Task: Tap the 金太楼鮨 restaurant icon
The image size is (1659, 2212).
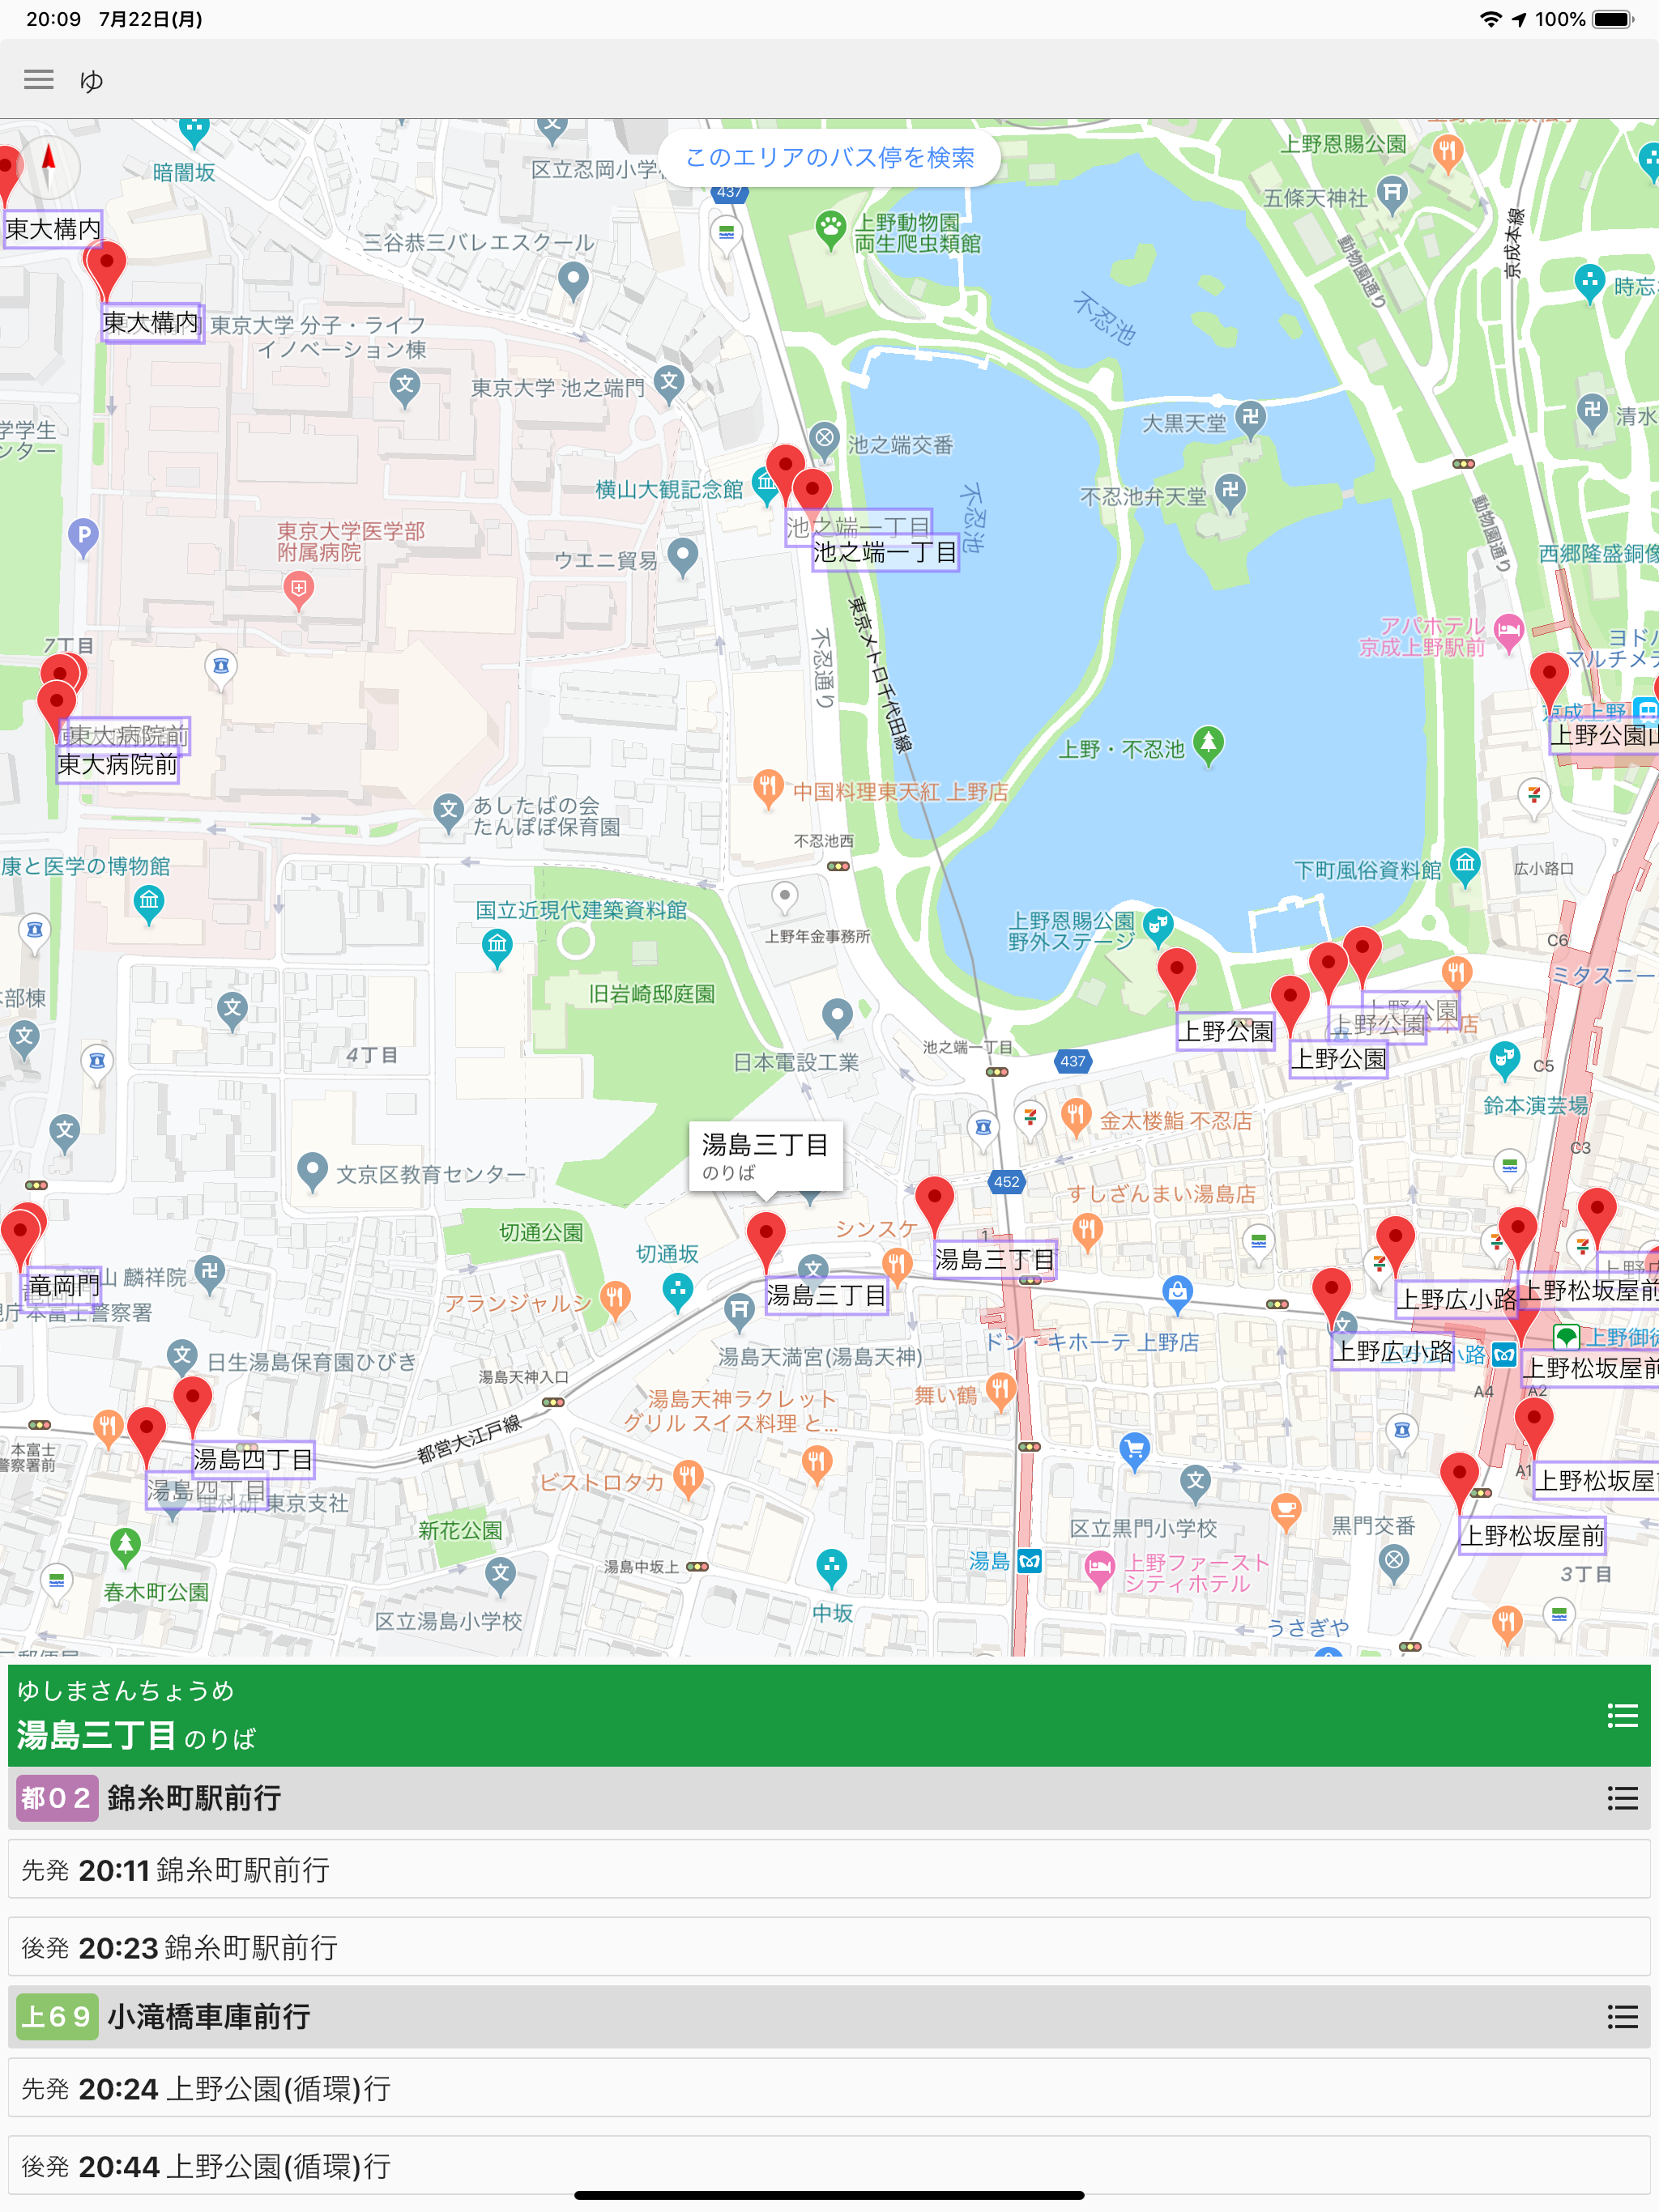Action: [1076, 1116]
